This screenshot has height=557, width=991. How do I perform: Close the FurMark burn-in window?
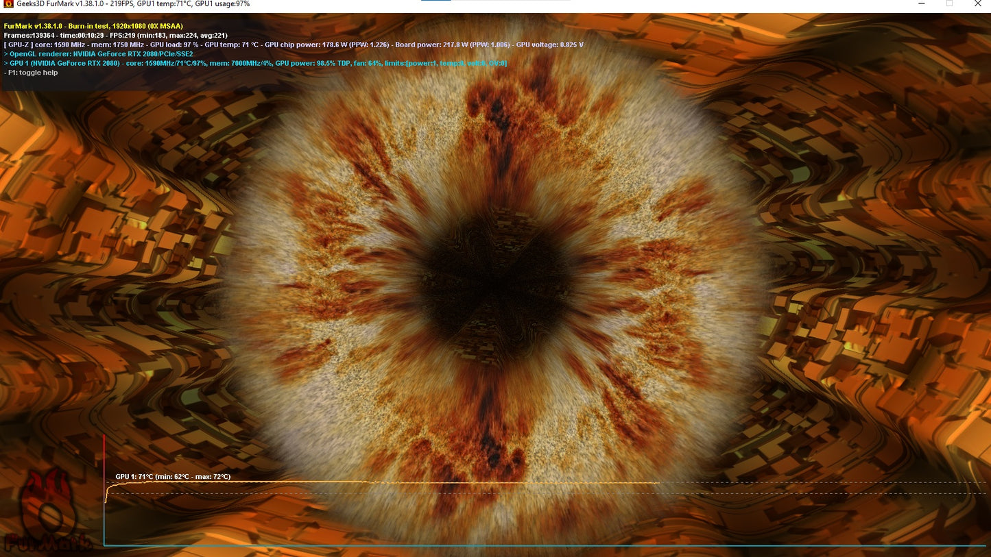tap(978, 3)
